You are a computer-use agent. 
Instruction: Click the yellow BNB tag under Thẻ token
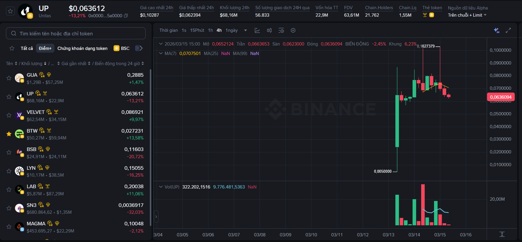pos(432,15)
